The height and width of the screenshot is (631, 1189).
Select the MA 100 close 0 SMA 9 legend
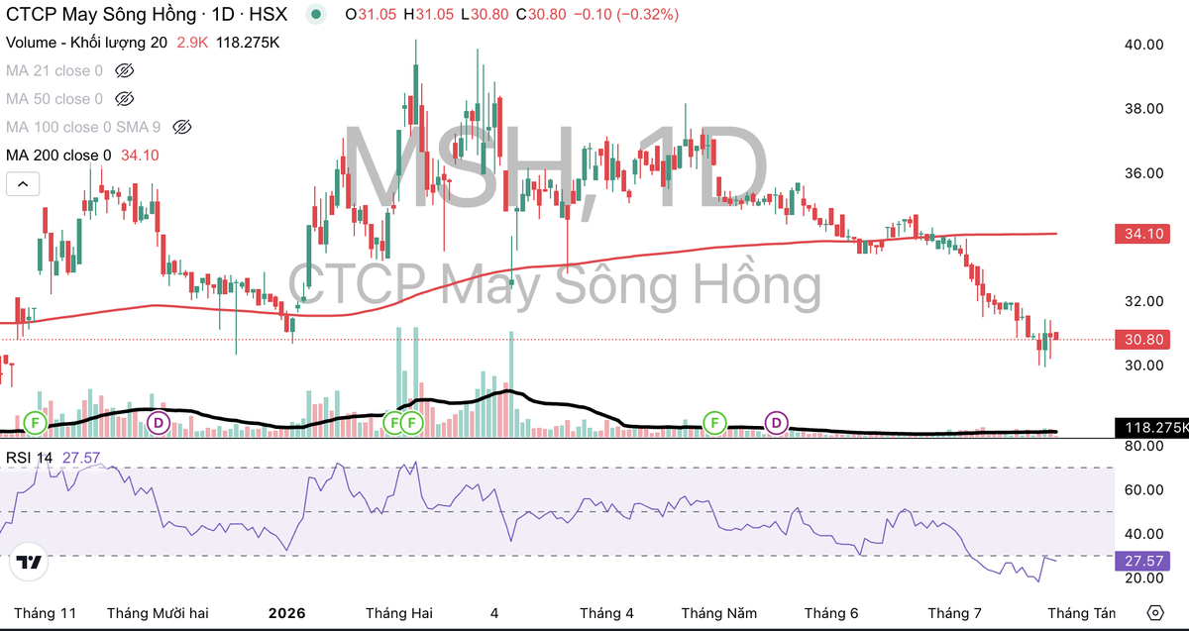tap(83, 127)
